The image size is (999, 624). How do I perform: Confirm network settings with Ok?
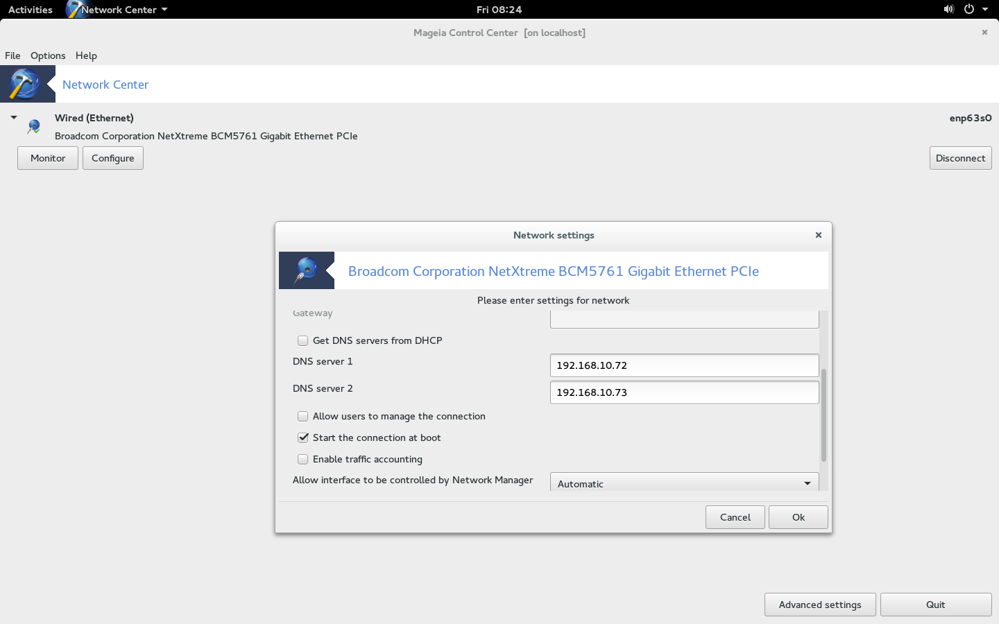point(799,517)
